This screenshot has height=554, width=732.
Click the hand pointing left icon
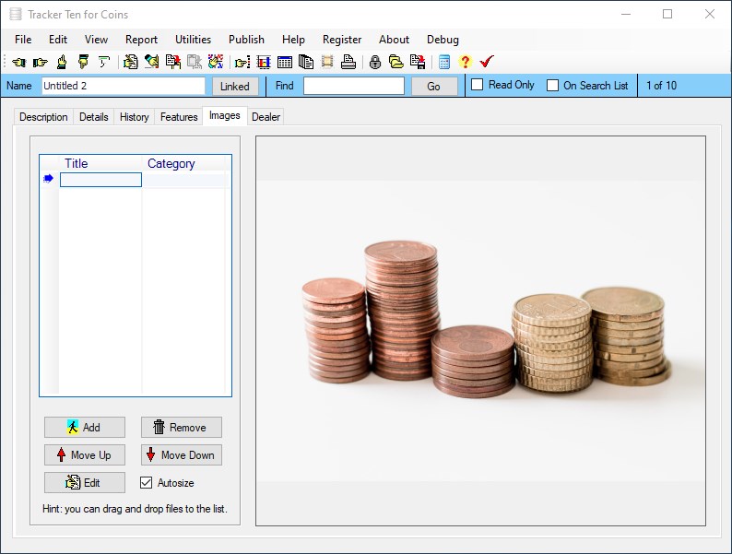click(x=18, y=62)
